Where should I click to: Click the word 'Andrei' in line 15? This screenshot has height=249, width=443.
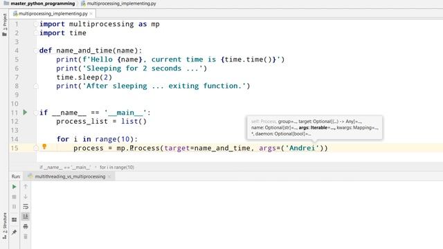click(x=302, y=148)
